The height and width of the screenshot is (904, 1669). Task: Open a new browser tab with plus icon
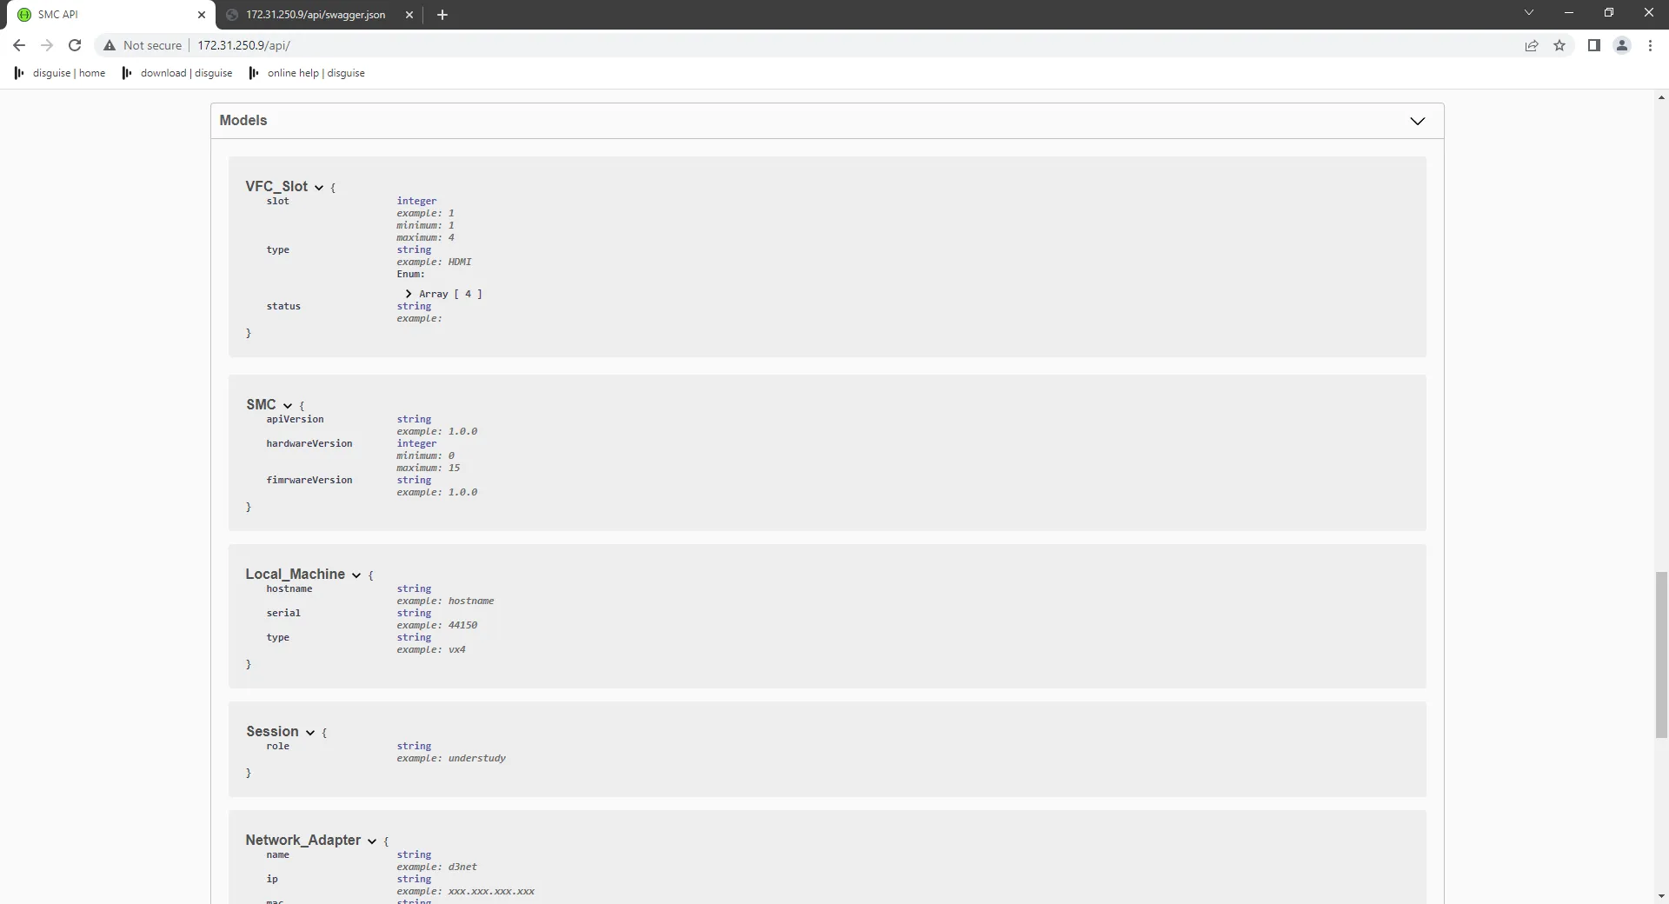tap(442, 15)
